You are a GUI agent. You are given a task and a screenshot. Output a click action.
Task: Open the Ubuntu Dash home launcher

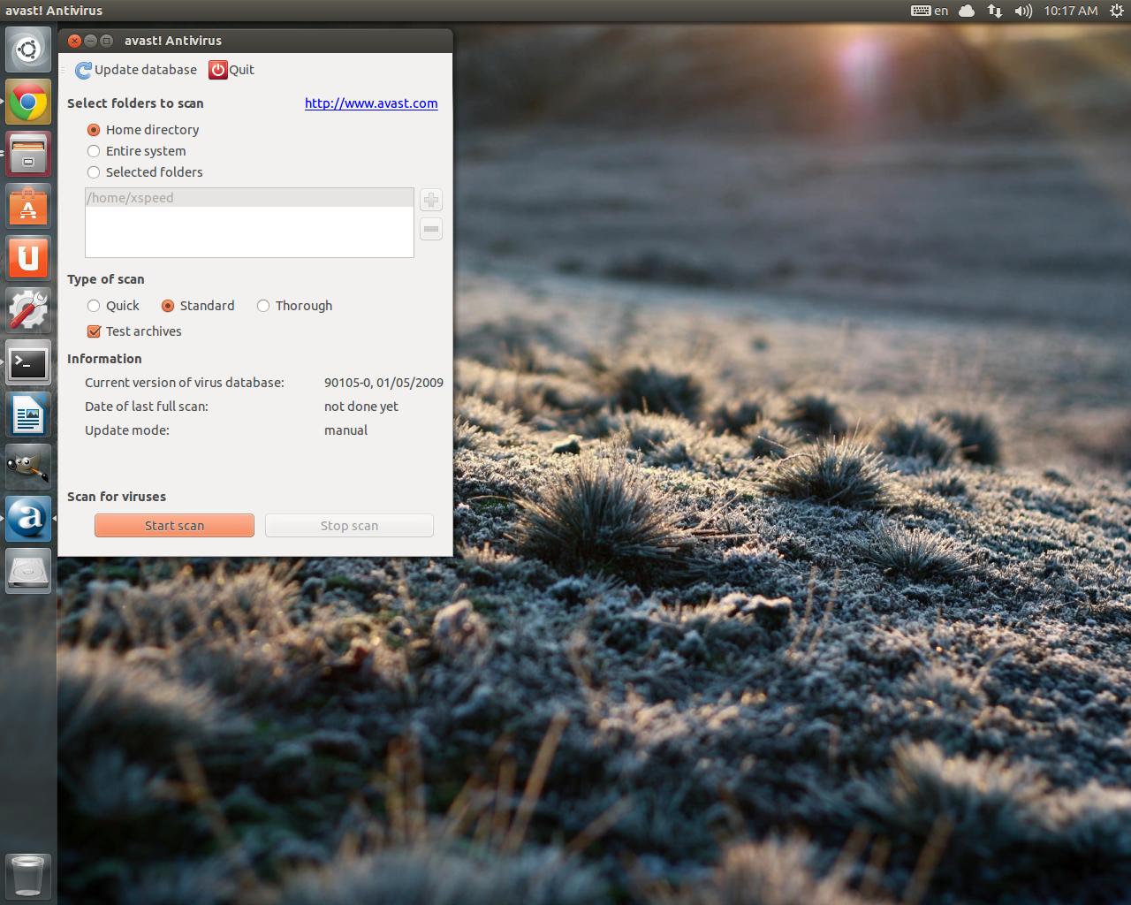tap(28, 49)
